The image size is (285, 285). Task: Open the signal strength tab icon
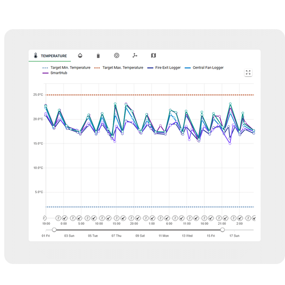pos(117,56)
